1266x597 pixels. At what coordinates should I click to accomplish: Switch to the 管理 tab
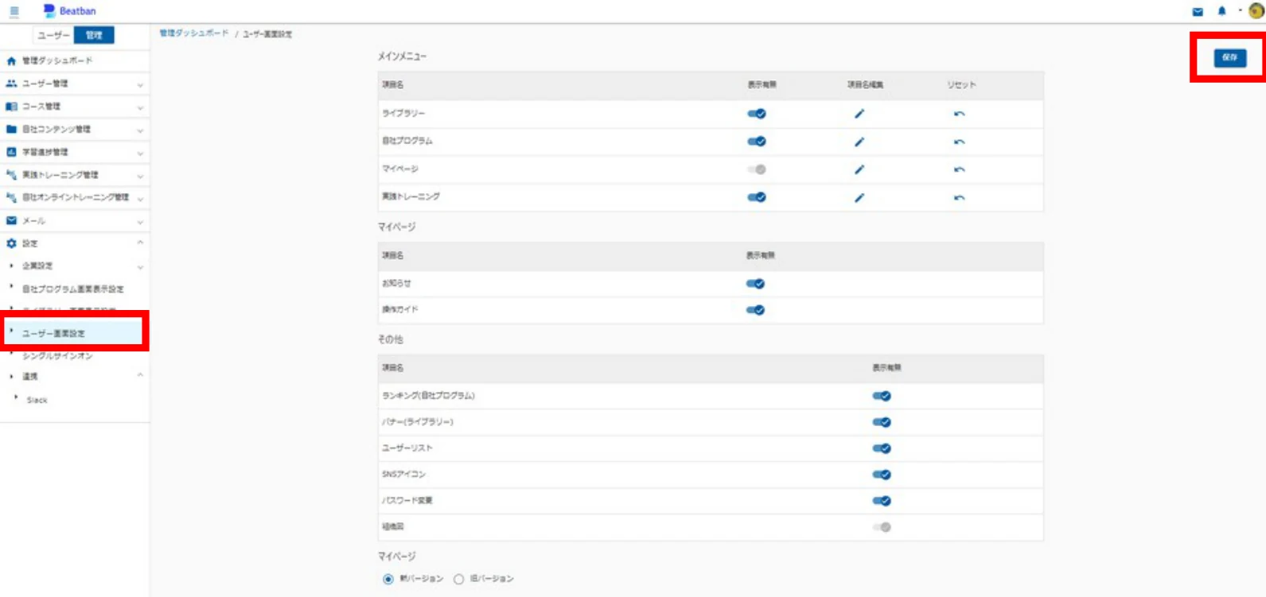click(x=94, y=35)
